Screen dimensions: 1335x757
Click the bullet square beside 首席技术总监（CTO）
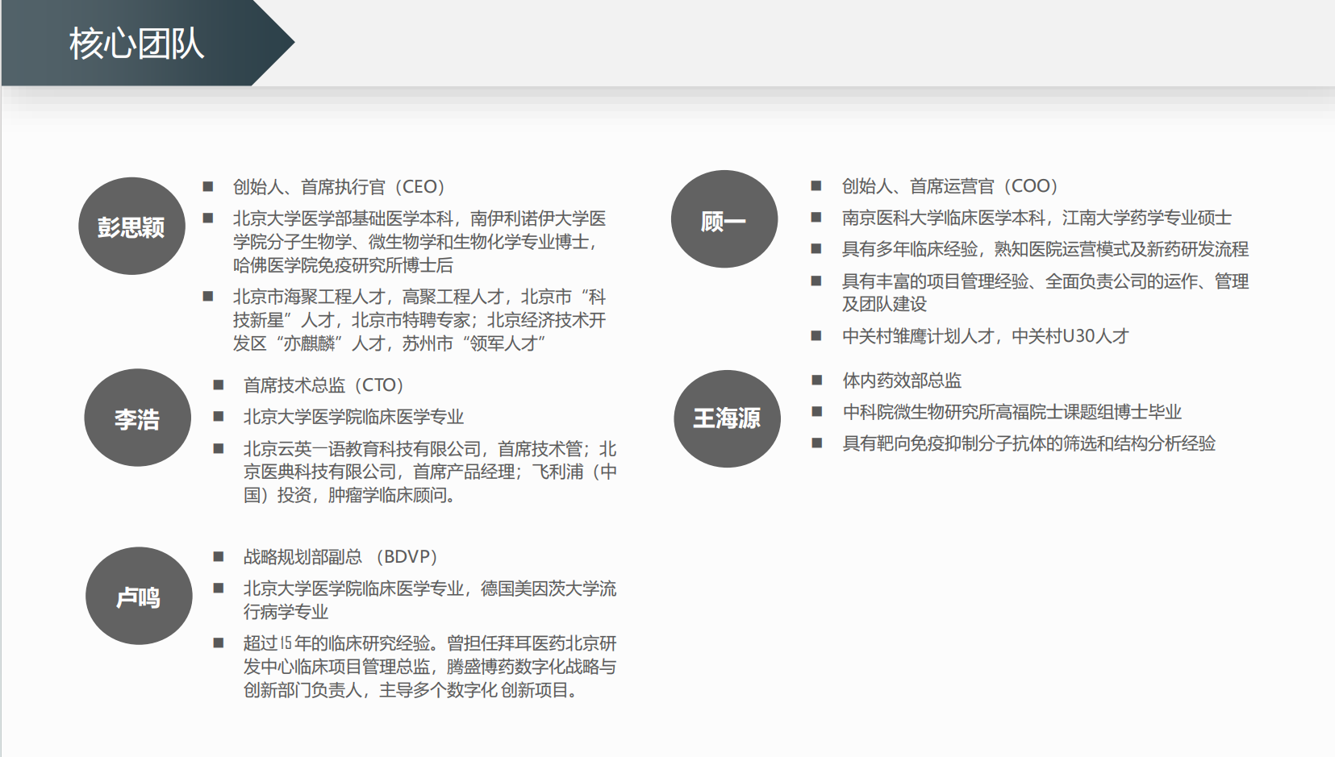coord(218,385)
